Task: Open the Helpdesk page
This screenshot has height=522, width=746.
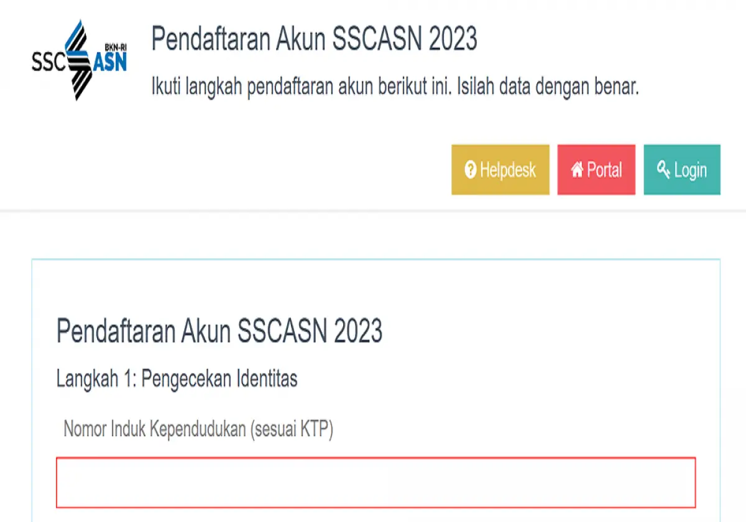Action: click(x=500, y=169)
